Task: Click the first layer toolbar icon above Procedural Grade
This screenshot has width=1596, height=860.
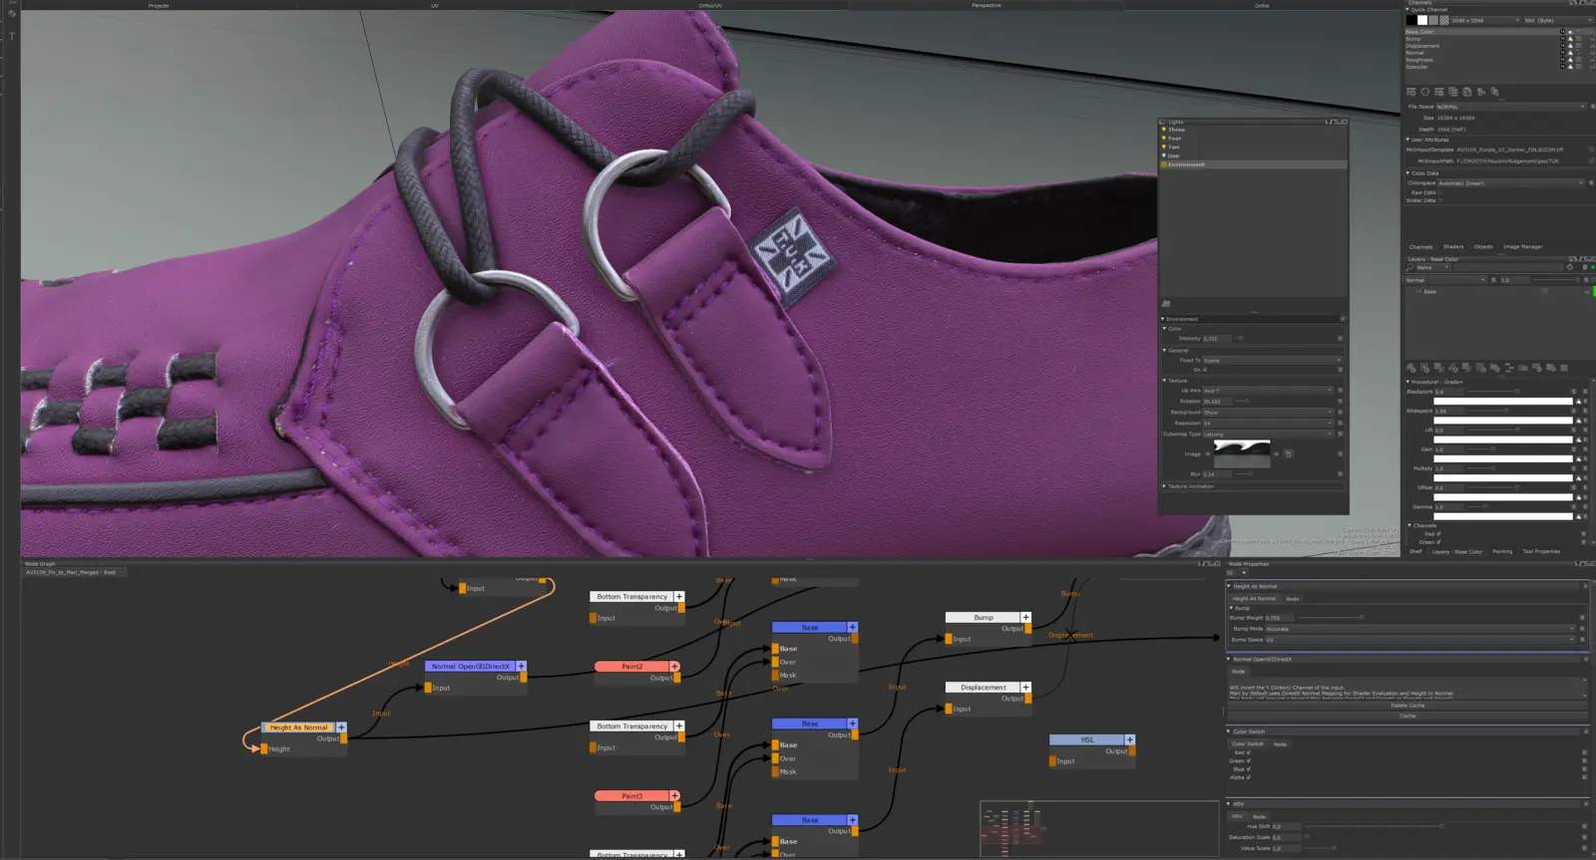Action: pos(1411,368)
